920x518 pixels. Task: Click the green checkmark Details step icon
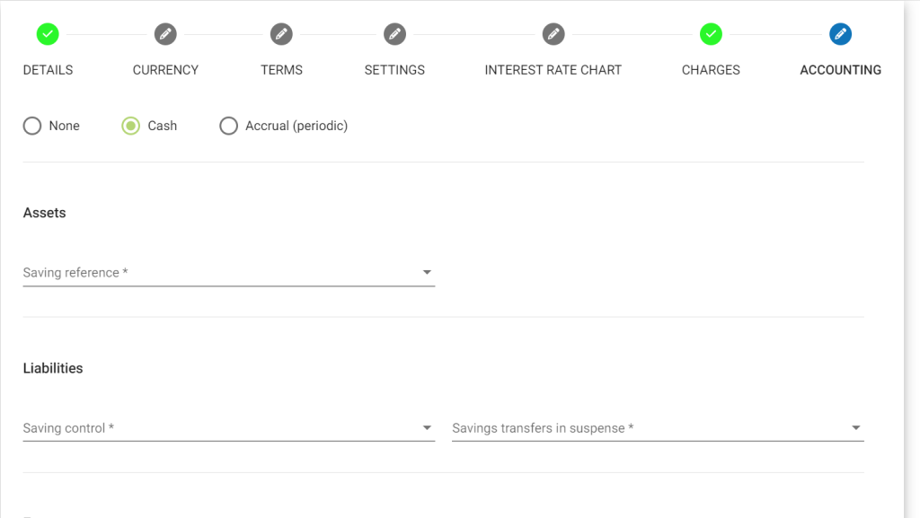coord(48,34)
